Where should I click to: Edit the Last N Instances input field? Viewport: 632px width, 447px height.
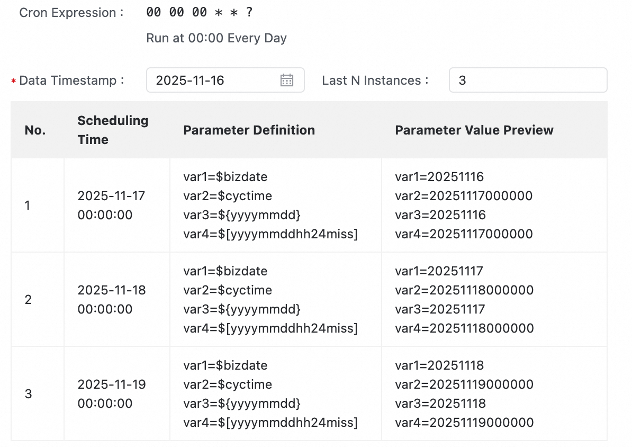click(x=528, y=81)
